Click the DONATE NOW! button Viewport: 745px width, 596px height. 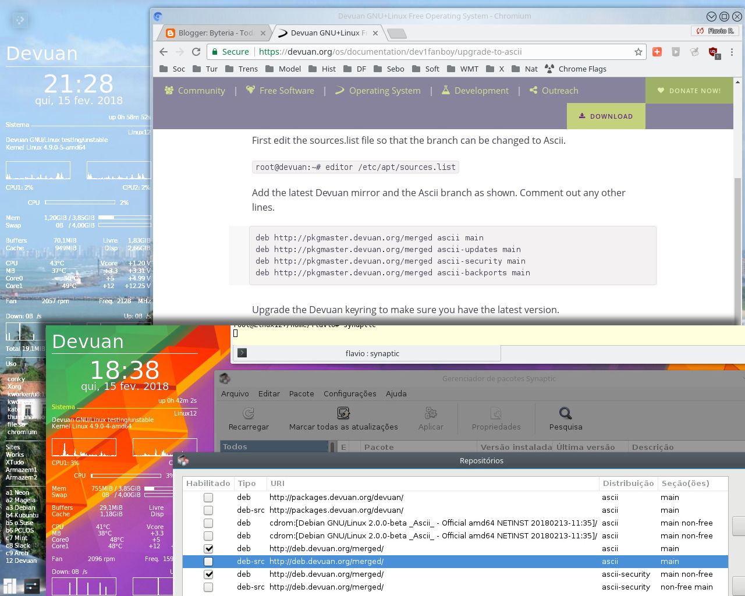tap(689, 90)
